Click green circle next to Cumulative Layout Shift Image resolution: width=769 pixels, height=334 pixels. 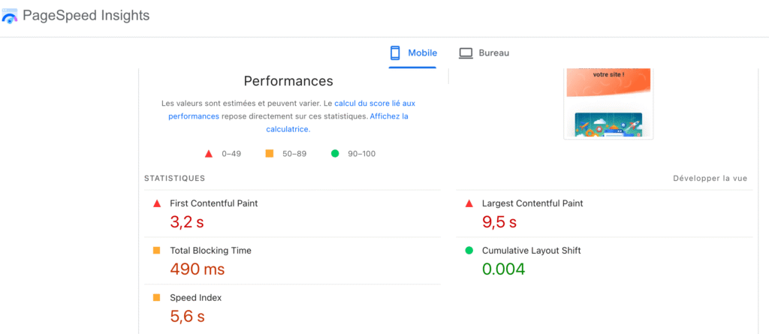point(469,250)
